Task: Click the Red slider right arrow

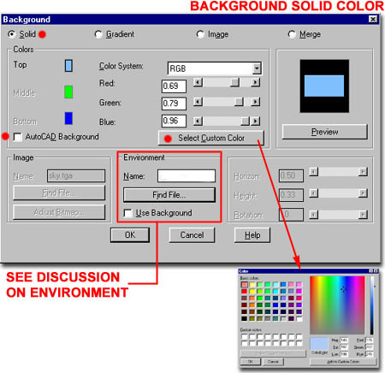Action: coord(256,83)
